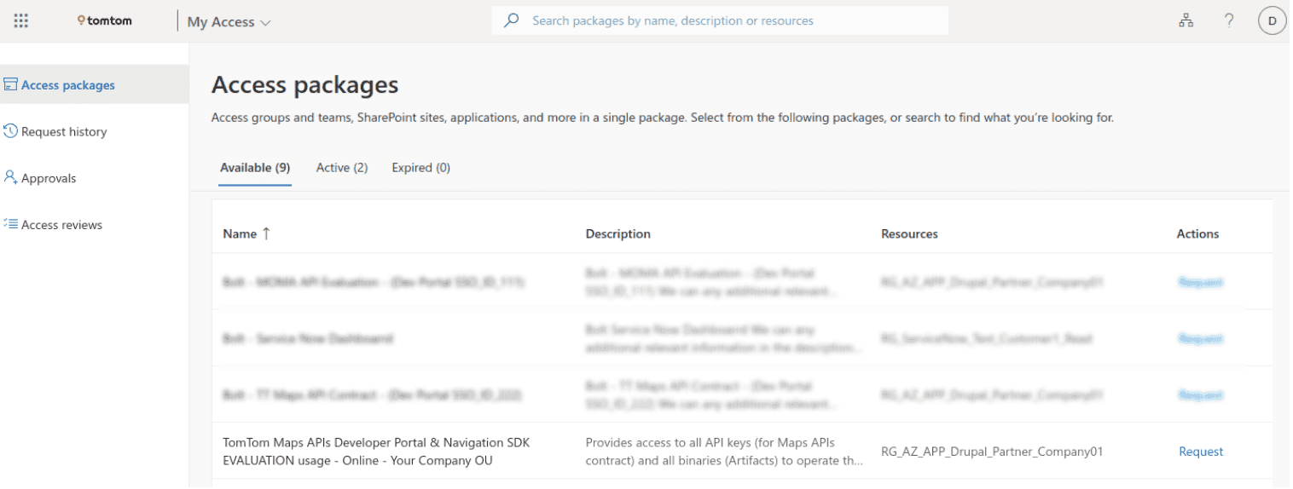Expand the My Access dropdown

229,22
